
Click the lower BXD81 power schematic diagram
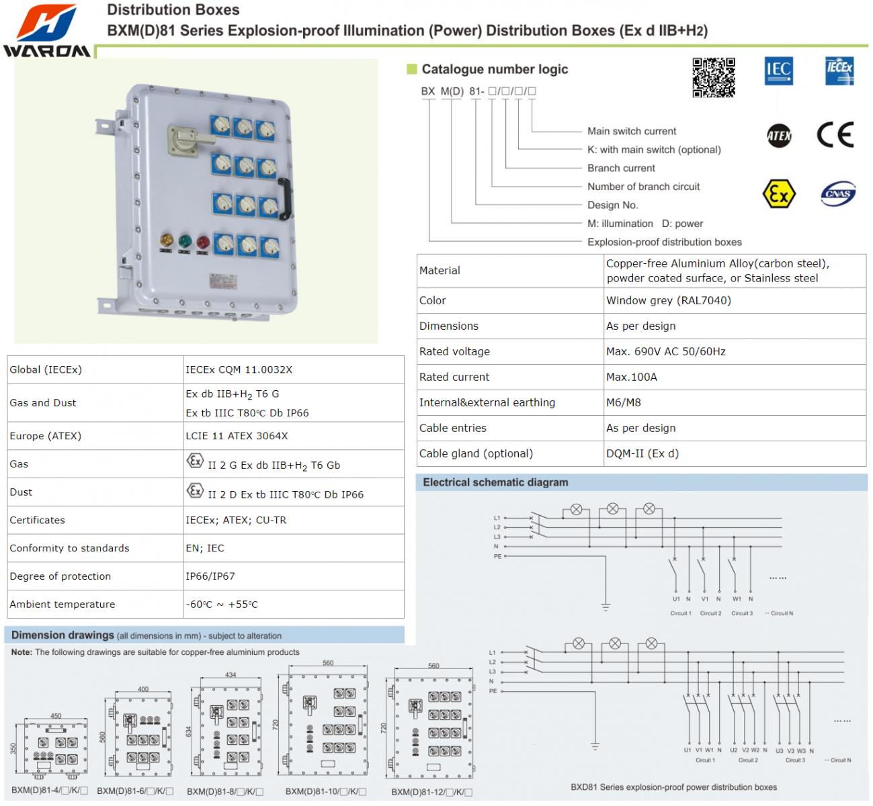coord(669,700)
